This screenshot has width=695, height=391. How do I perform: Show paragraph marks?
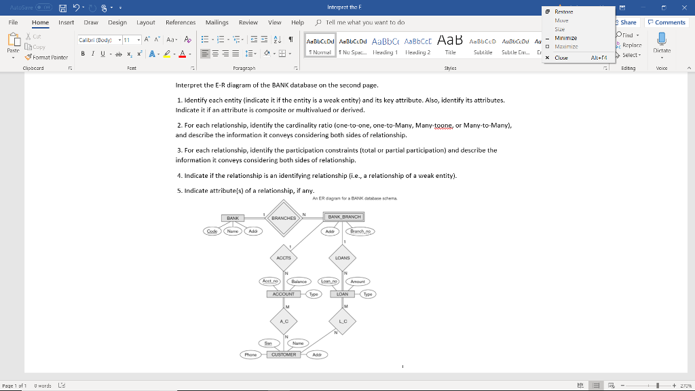coord(290,39)
